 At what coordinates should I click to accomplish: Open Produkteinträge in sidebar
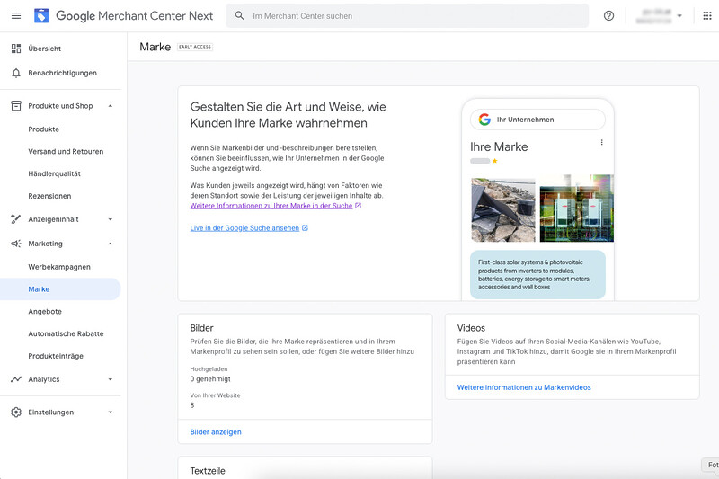click(x=56, y=356)
